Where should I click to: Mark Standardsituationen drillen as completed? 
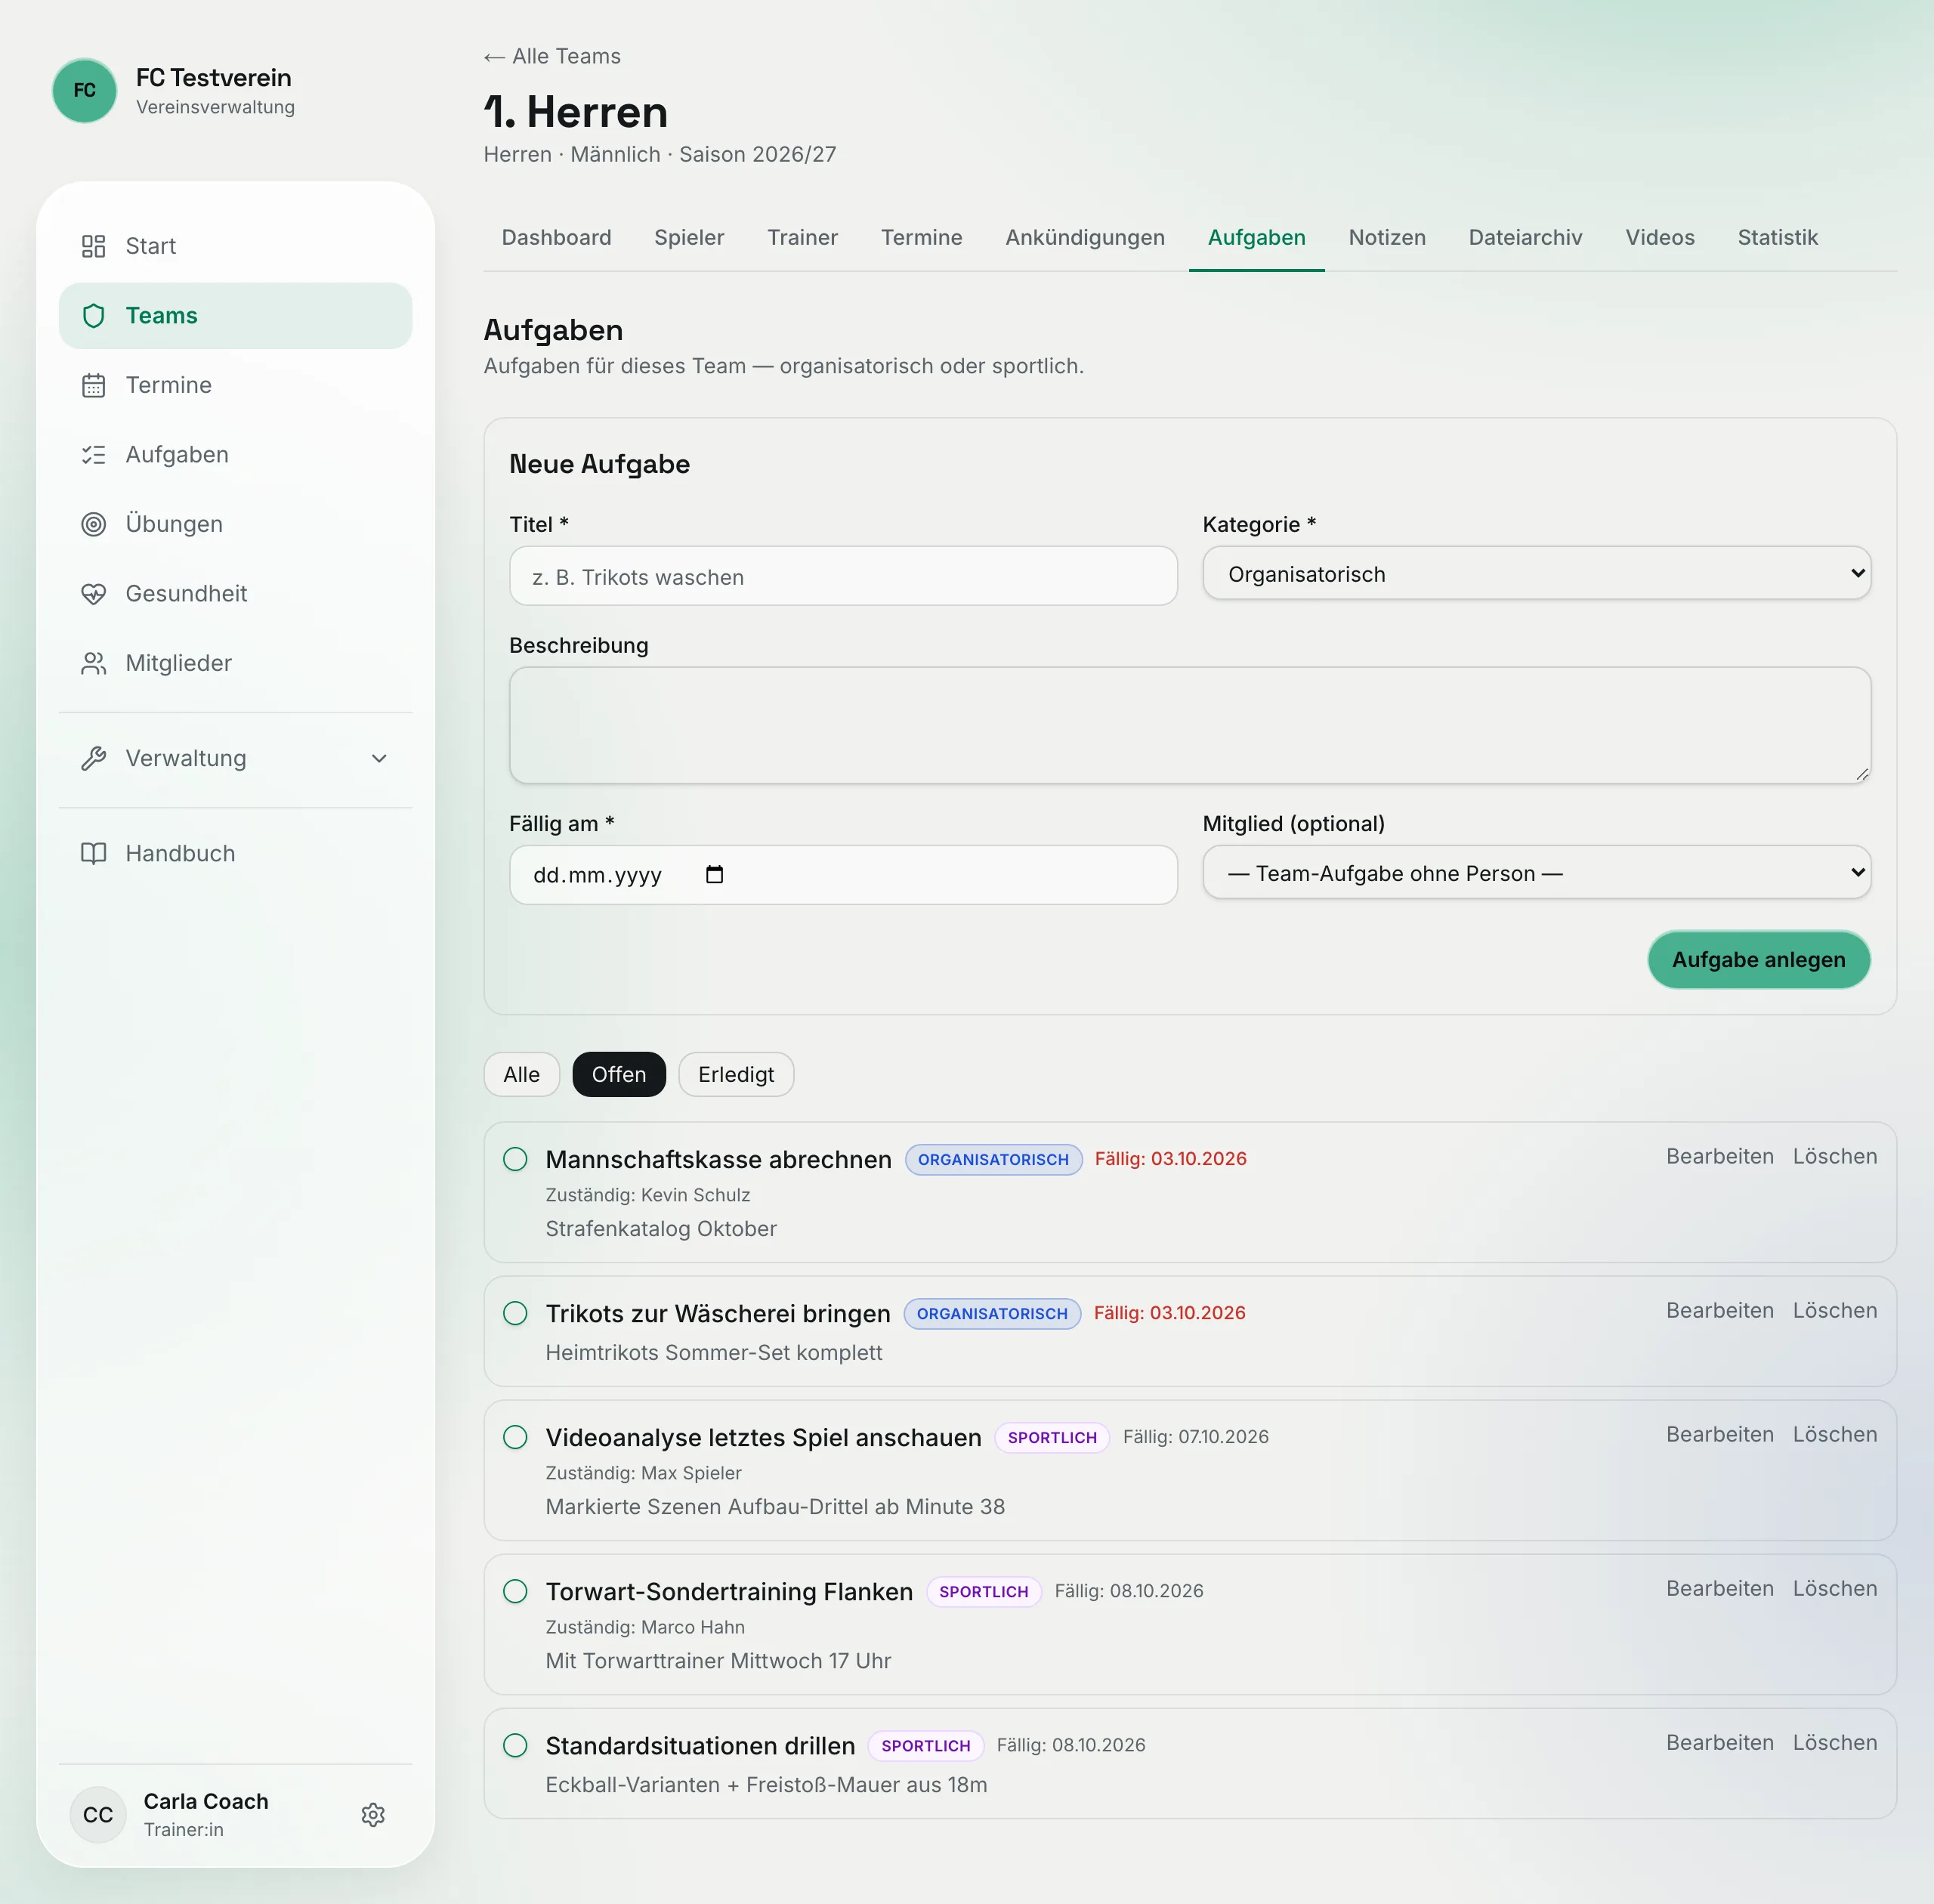[x=515, y=1745]
